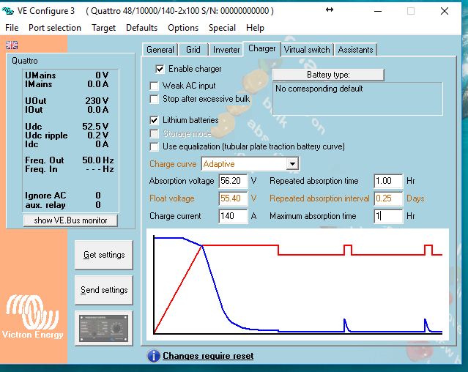Click the Repeated absorption interval field
This screenshot has height=372, width=468.
pyautogui.click(x=388, y=198)
